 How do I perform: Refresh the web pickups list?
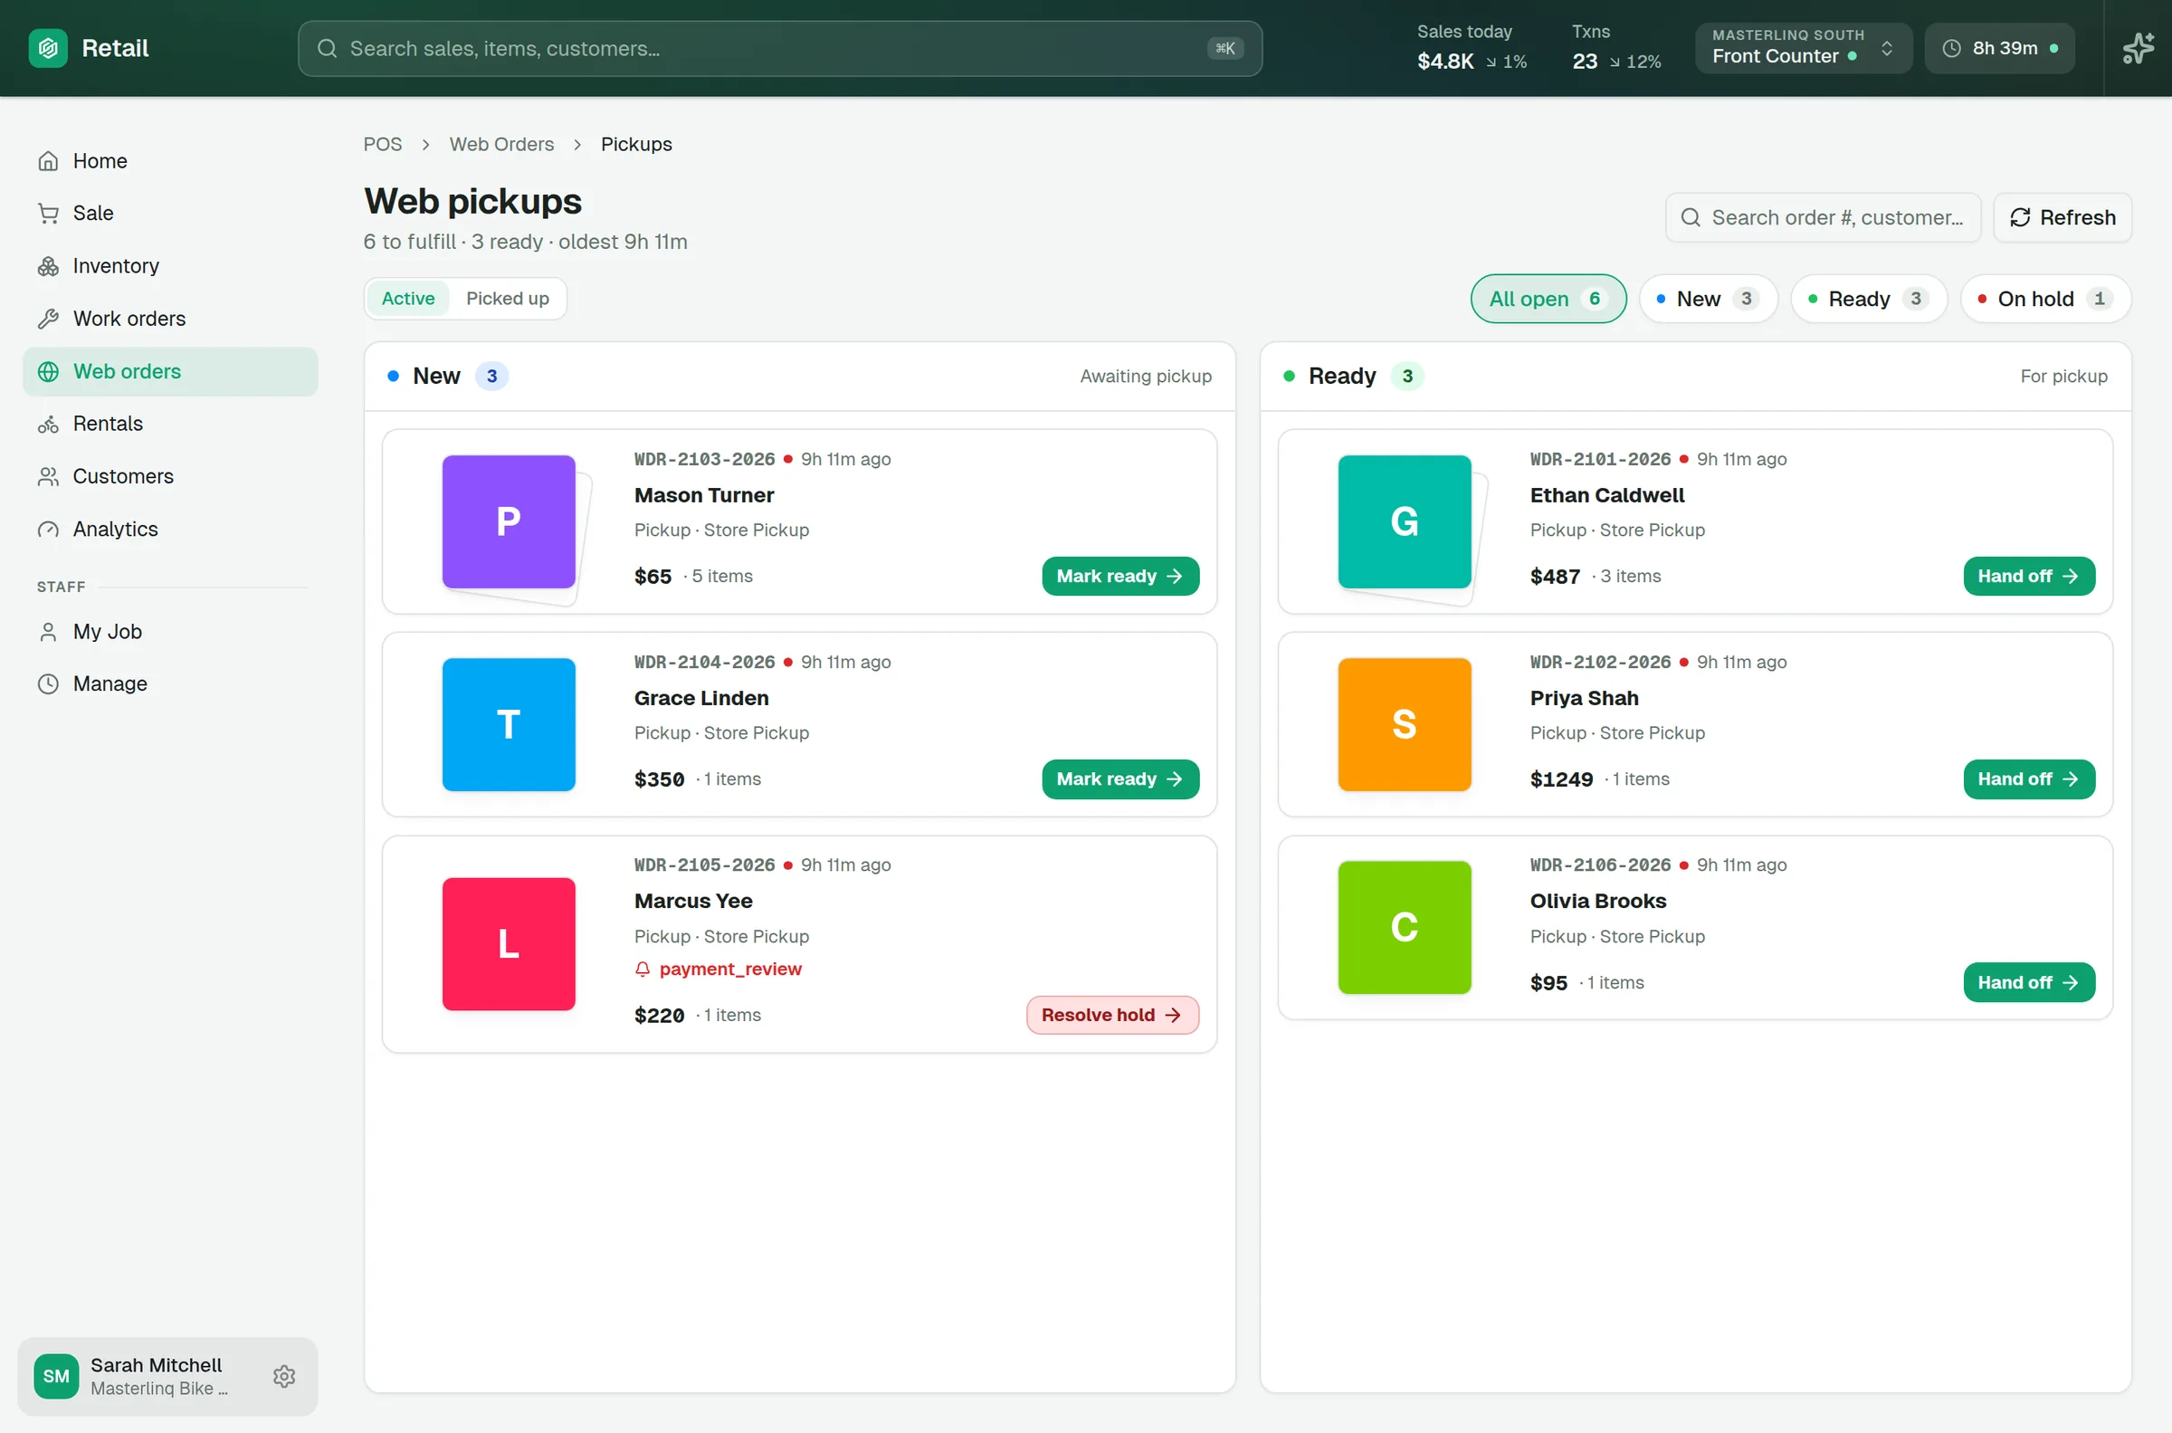point(2062,217)
